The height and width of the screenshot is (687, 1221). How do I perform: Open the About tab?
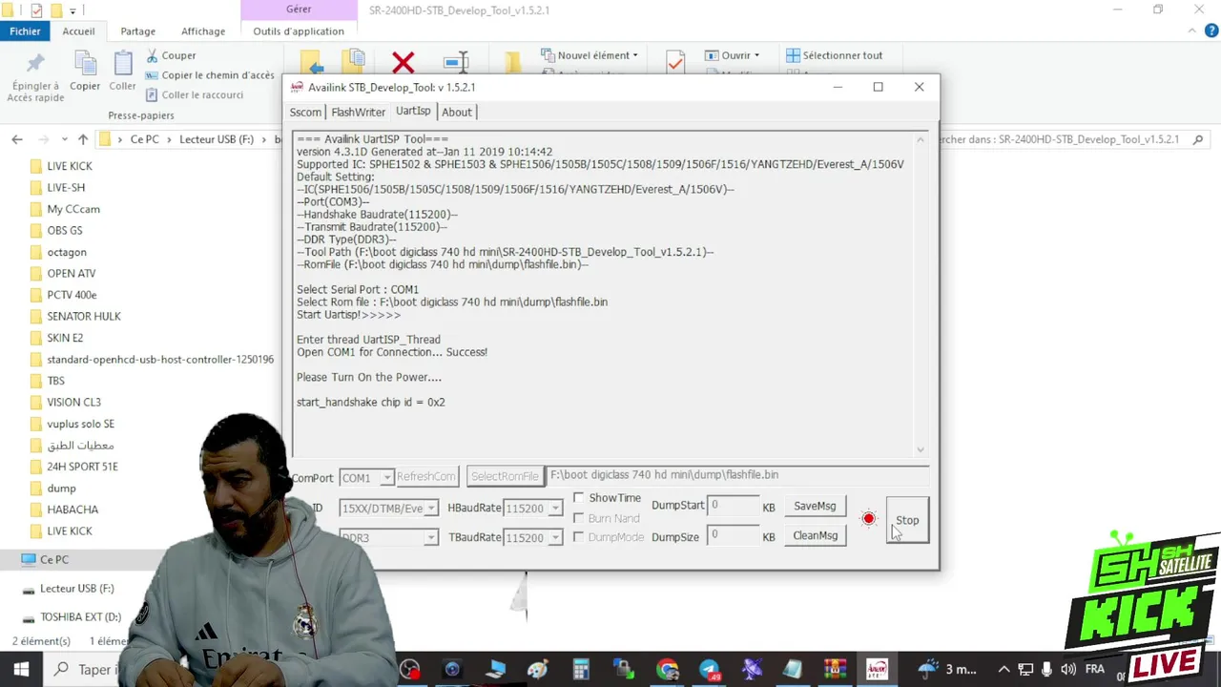tap(456, 112)
